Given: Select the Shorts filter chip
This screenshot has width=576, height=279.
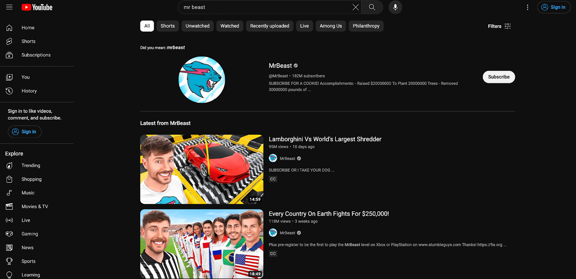Looking at the screenshot, I should click(x=167, y=26).
